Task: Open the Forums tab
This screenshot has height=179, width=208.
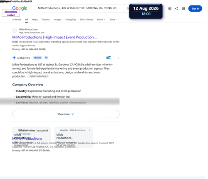Action: tap(45, 20)
